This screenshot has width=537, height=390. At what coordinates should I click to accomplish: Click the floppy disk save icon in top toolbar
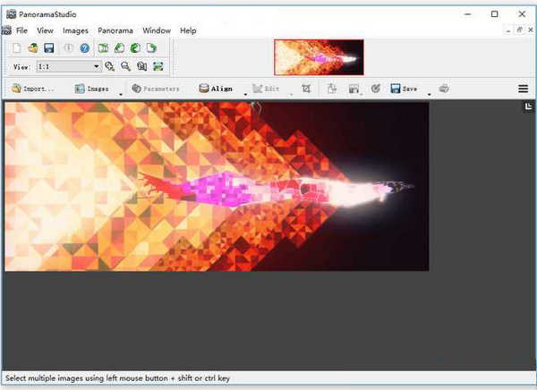click(49, 48)
